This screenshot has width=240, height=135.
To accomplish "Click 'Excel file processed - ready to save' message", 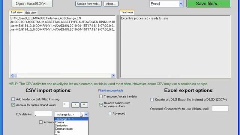I will click(145, 18).
